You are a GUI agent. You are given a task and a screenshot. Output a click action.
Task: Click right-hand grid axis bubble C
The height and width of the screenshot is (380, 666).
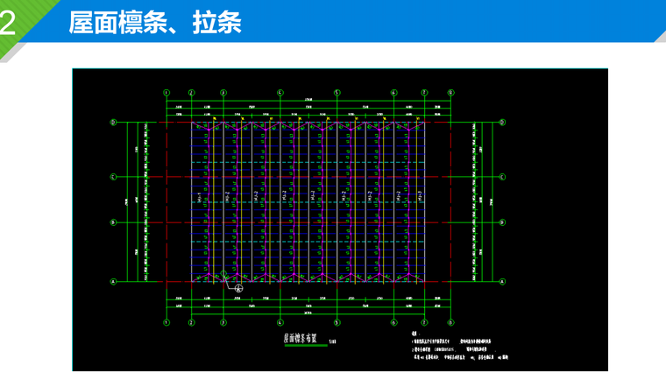pos(502,177)
